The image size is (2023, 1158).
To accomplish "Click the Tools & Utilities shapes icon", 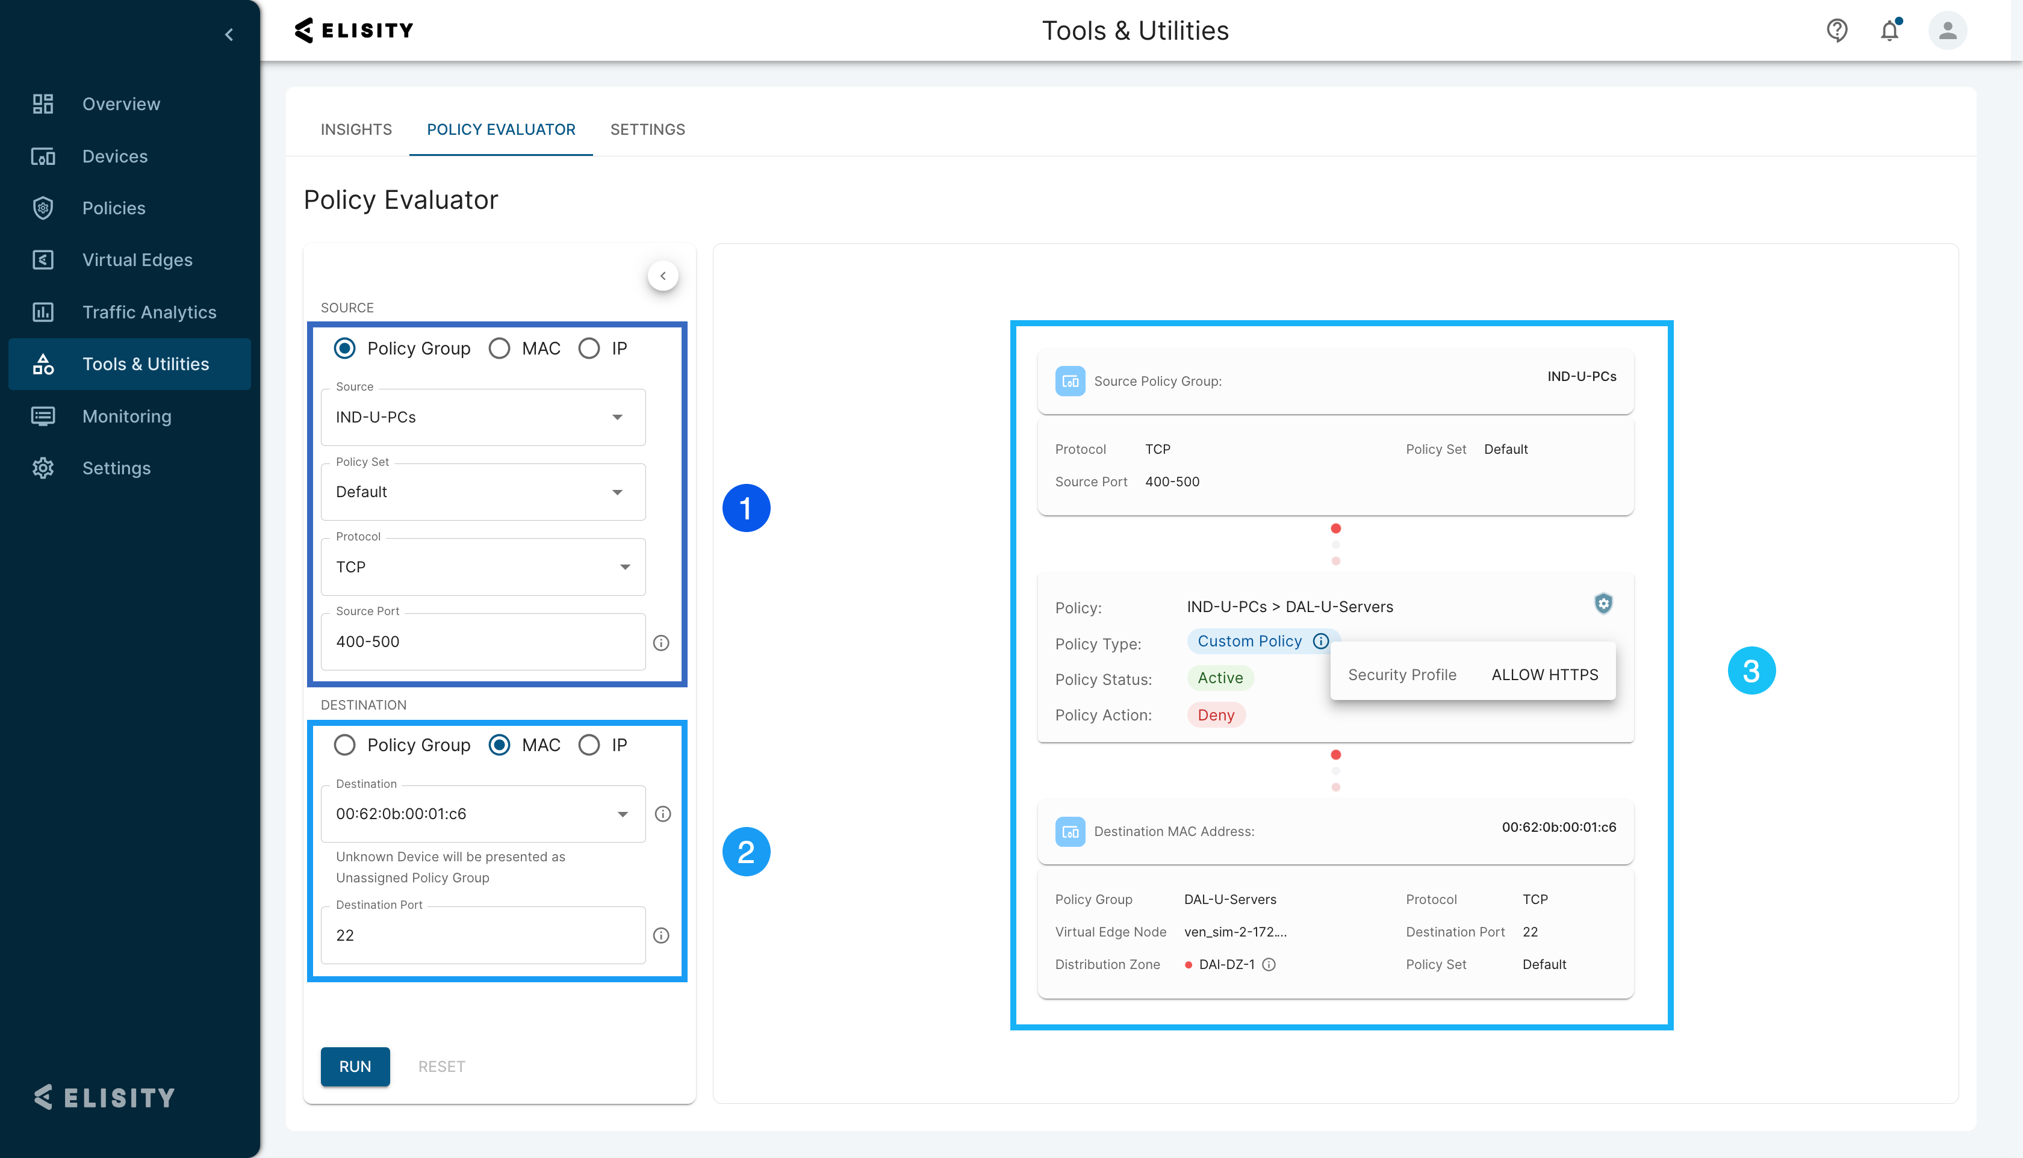I will point(43,364).
